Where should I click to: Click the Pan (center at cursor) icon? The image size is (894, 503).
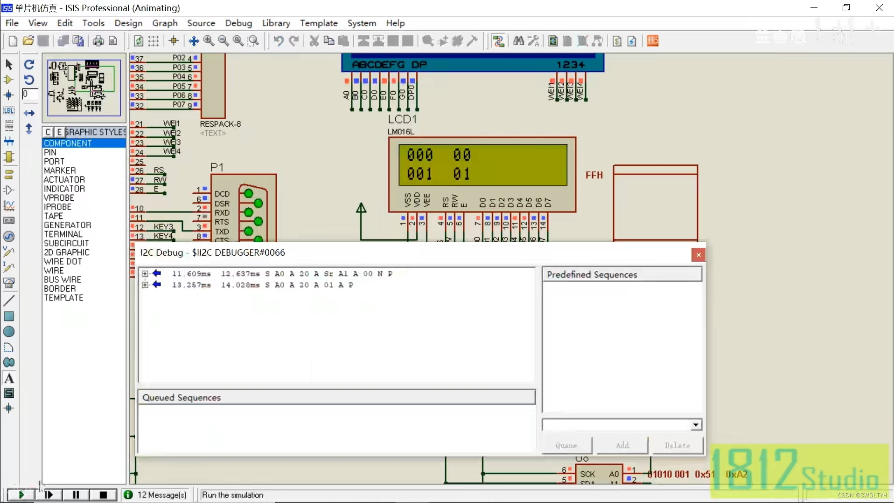tap(194, 41)
